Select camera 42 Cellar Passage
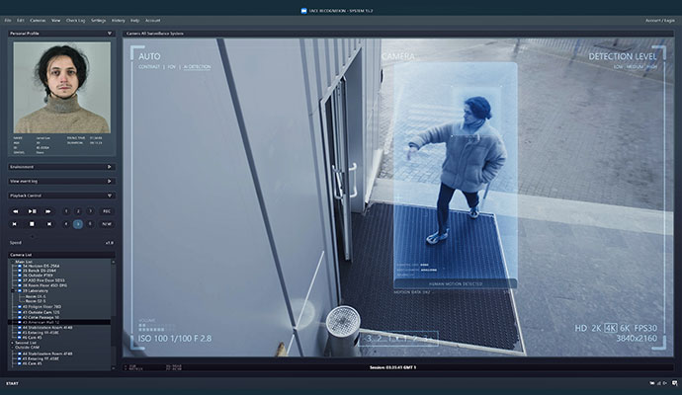Screen dimensions: 682x395 click(x=41, y=317)
